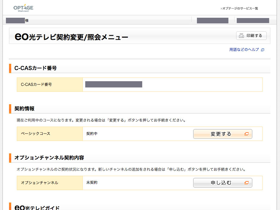280x210 pixels.
Task: Click the 印刷する print button
Action: (251, 35)
